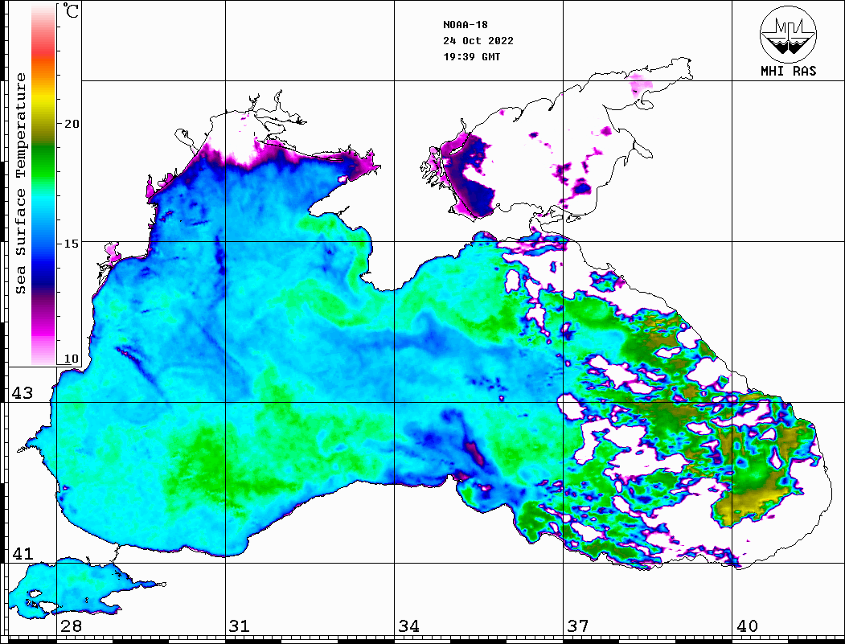Click the 'MHI RAS' label text
845x644 pixels.
[789, 71]
